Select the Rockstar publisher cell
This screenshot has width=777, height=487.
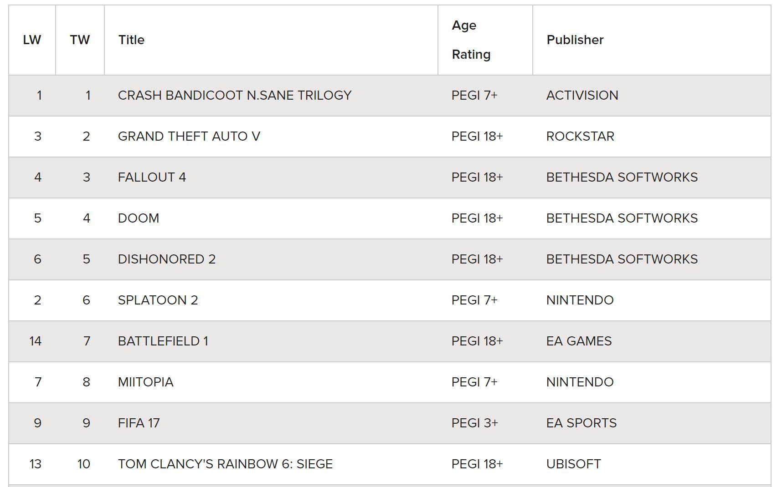(x=652, y=137)
